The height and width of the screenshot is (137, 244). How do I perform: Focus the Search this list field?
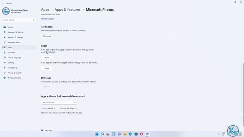point(59,102)
